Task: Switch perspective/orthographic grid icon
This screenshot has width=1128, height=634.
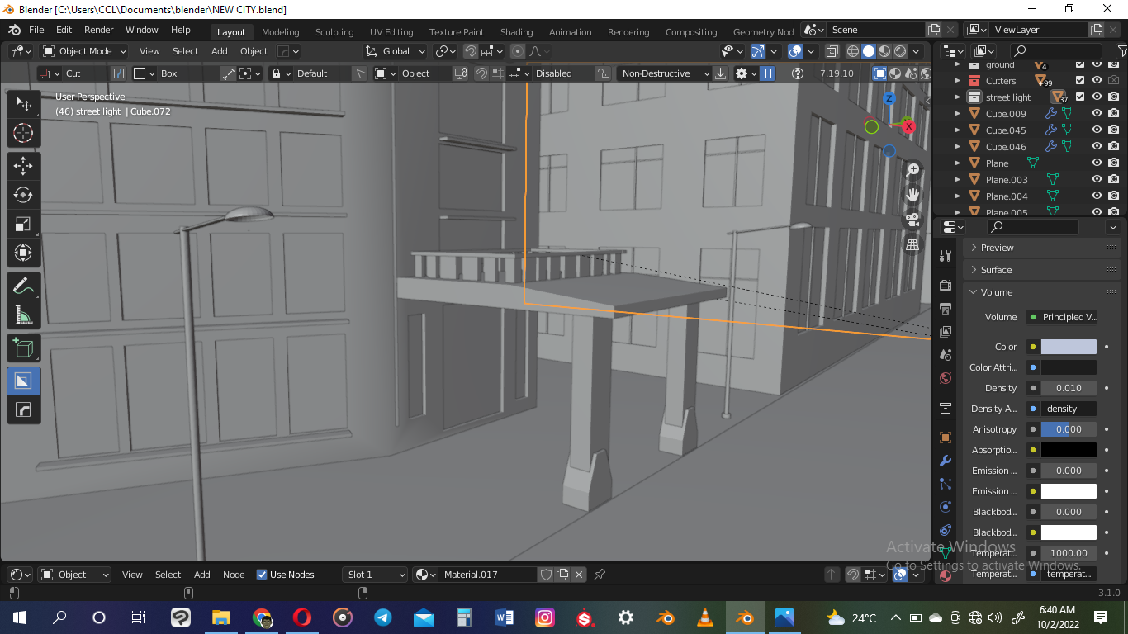Action: pyautogui.click(x=913, y=245)
